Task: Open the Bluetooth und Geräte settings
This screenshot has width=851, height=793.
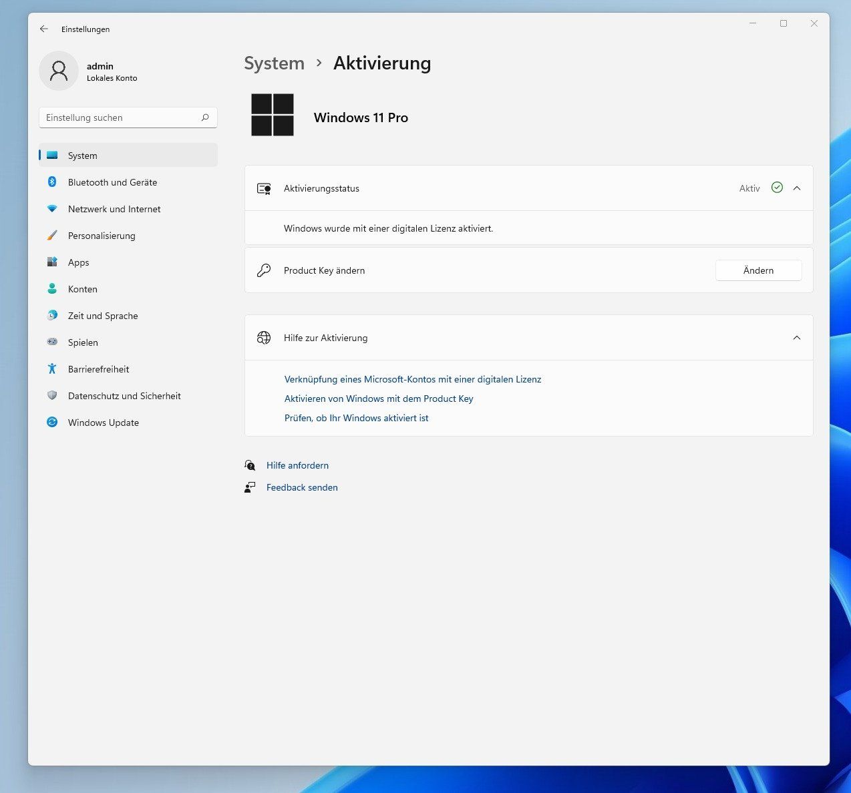Action: point(128,182)
